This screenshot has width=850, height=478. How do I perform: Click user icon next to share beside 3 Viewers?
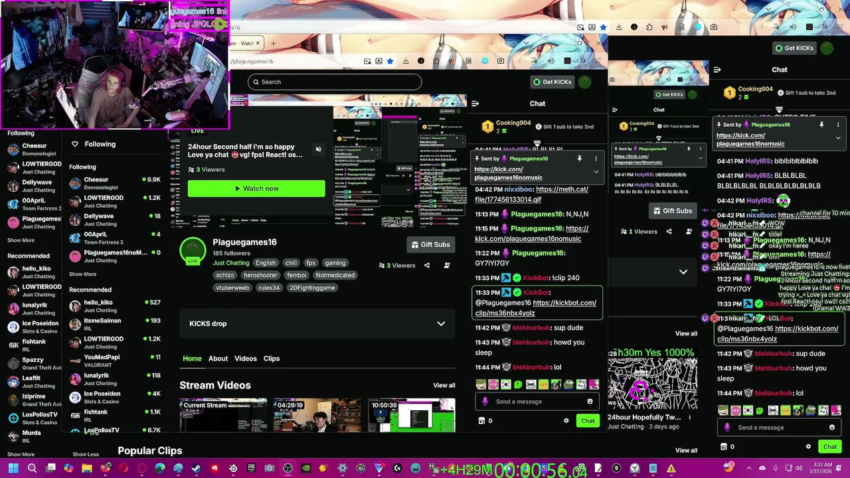[447, 266]
